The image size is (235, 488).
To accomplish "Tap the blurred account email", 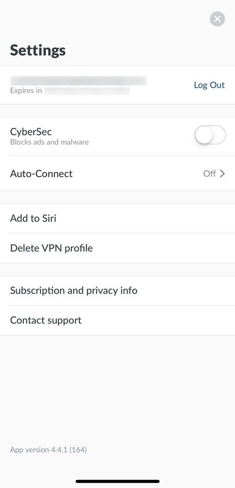I will [x=78, y=81].
